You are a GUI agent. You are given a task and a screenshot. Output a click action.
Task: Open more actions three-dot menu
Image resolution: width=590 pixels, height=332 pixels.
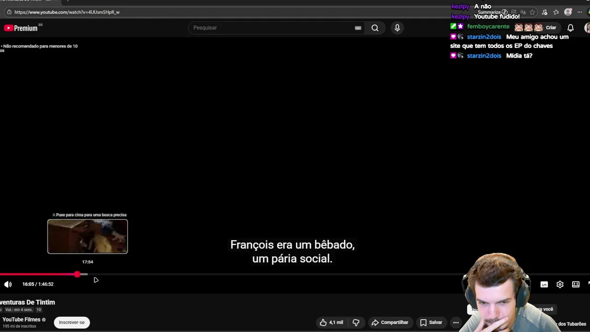[x=456, y=322]
